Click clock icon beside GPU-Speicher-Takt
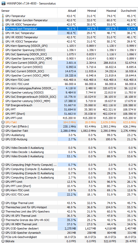The width and height of the screenshot is (138, 243). 3,131
